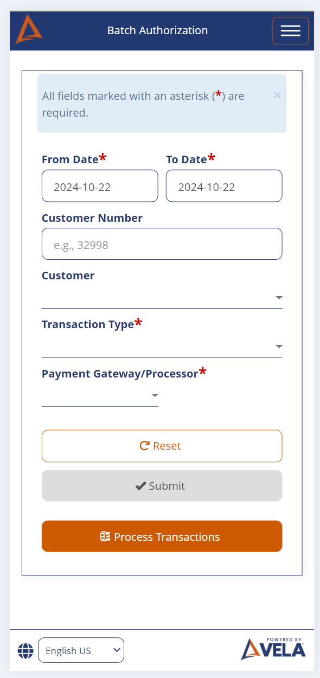The width and height of the screenshot is (320, 678).
Task: Click the To Date field
Action: click(x=223, y=186)
